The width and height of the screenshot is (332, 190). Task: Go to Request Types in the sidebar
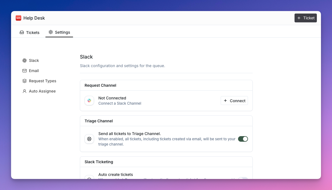[39, 81]
